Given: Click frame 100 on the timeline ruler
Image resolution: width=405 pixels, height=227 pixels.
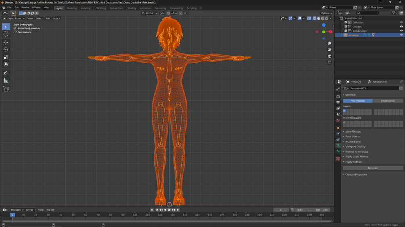Looking at the screenshot, I should point(135,215).
